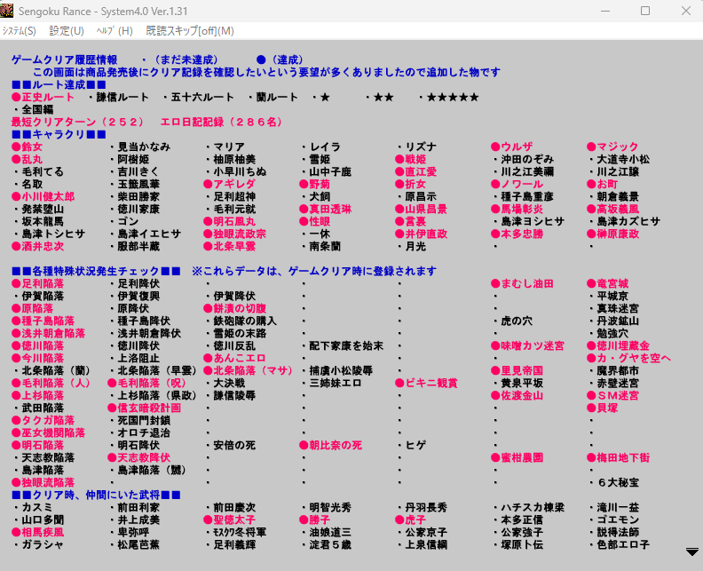
Task: Click the 竜宮城 entry
Action: tap(607, 284)
